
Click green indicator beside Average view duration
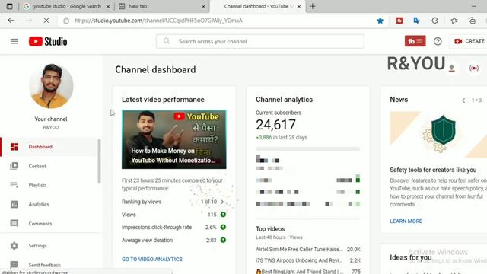[223, 240]
